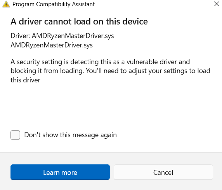222x190 pixels.
Task: Click the word Driver: label before filename
Action: [20, 36]
